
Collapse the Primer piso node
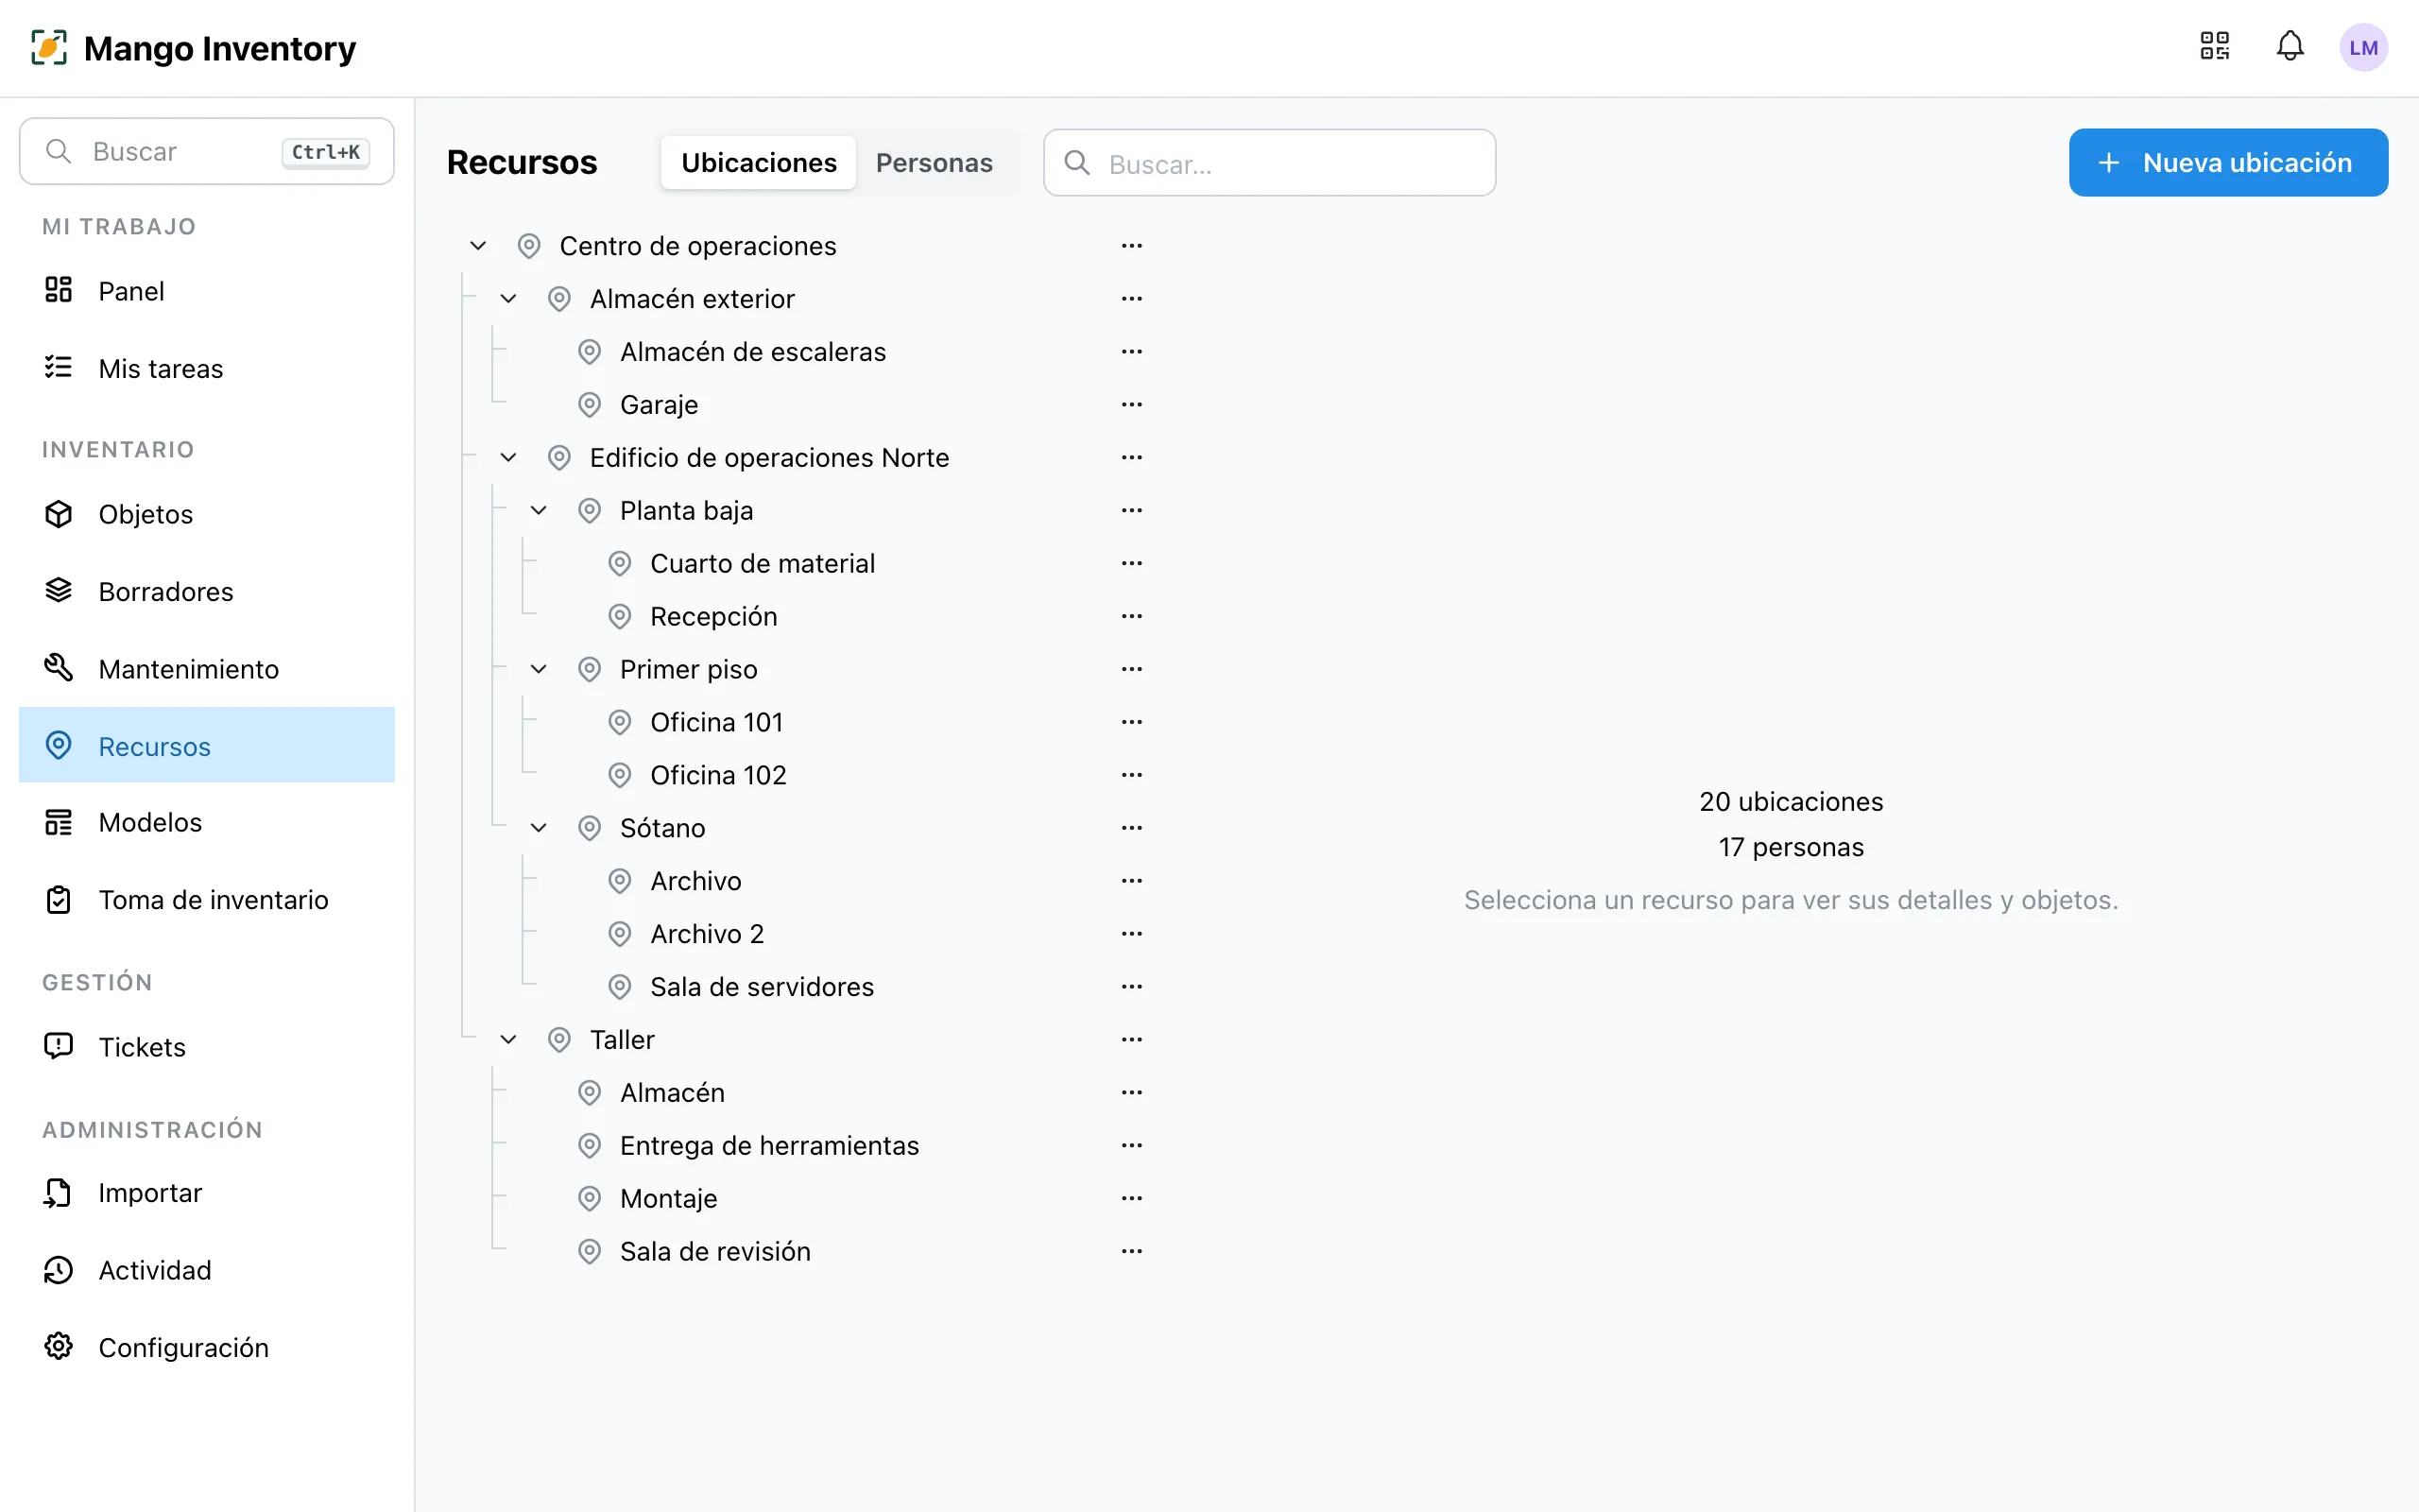point(538,669)
